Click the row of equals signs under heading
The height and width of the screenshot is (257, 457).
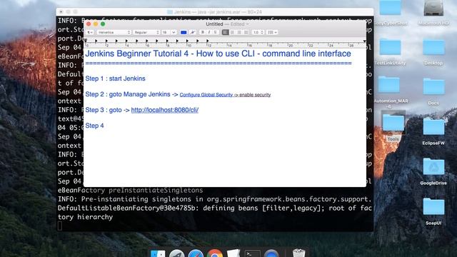click(x=219, y=64)
